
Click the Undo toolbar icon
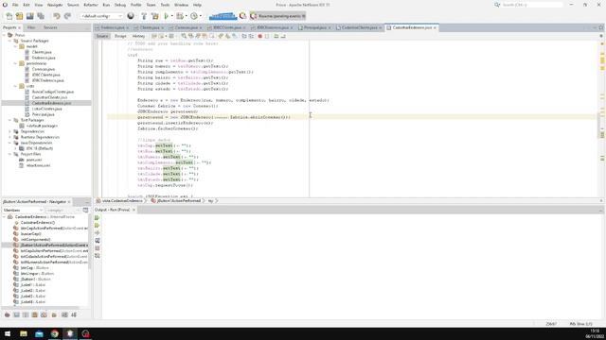tap(57, 16)
